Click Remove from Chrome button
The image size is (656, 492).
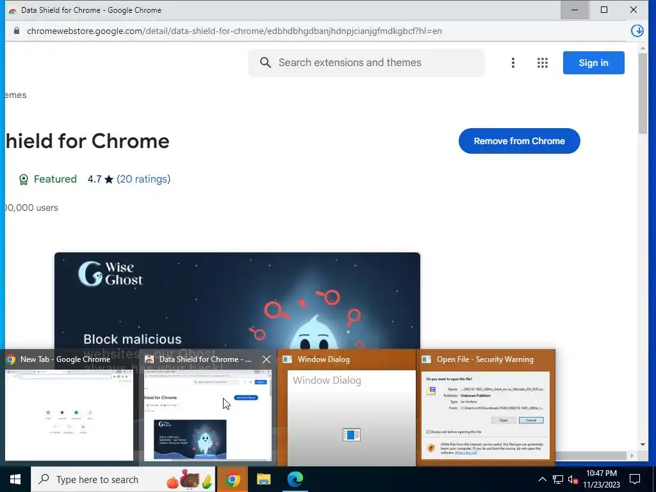pos(519,141)
